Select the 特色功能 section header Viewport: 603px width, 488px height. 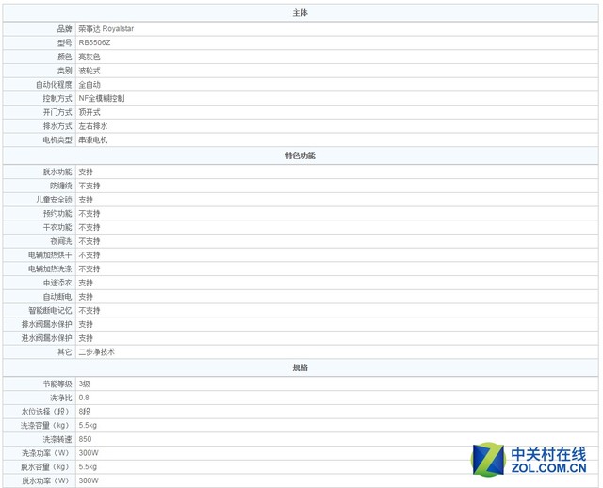coord(300,155)
